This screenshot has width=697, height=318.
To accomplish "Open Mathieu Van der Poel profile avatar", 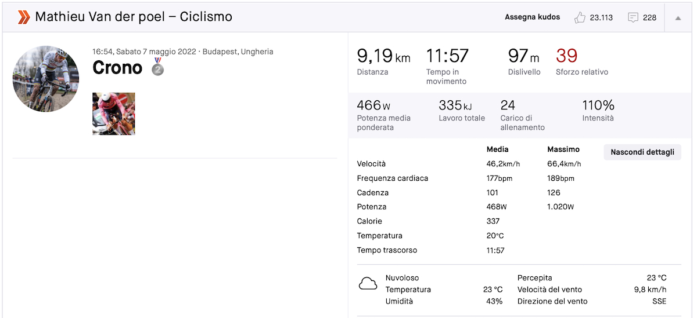I will 46,79.
